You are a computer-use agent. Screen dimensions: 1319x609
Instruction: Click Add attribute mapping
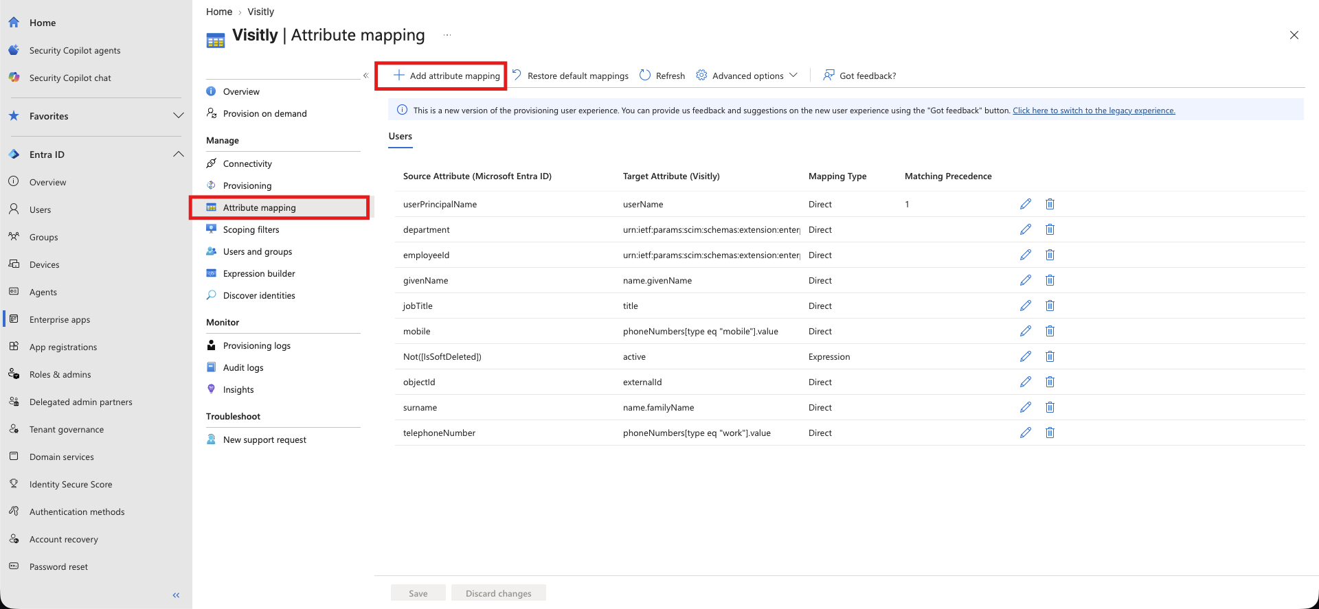pyautogui.click(x=447, y=76)
